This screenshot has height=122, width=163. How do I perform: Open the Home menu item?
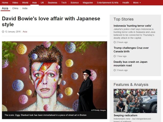pos(5,3)
